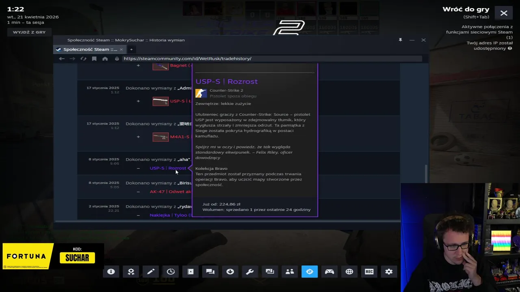
Task: Click the Bagnet item thumbnail
Action: 160,67
